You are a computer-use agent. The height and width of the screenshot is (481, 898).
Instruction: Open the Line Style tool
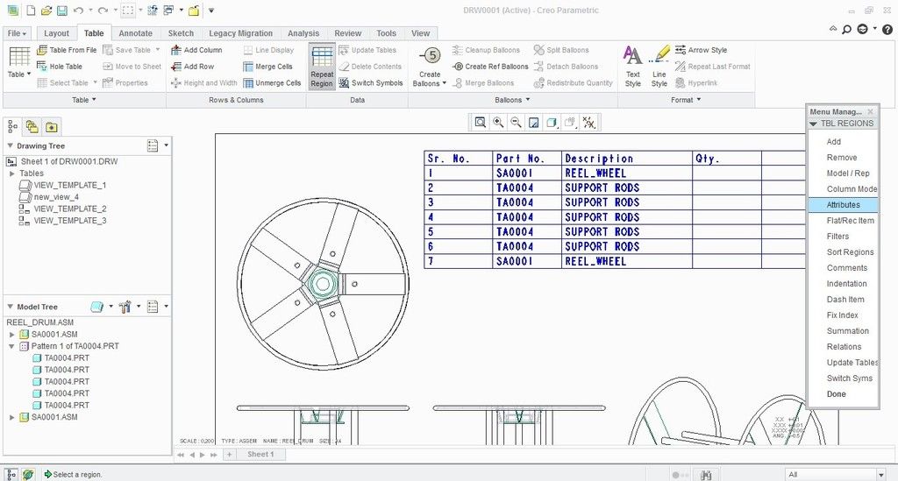click(x=659, y=67)
